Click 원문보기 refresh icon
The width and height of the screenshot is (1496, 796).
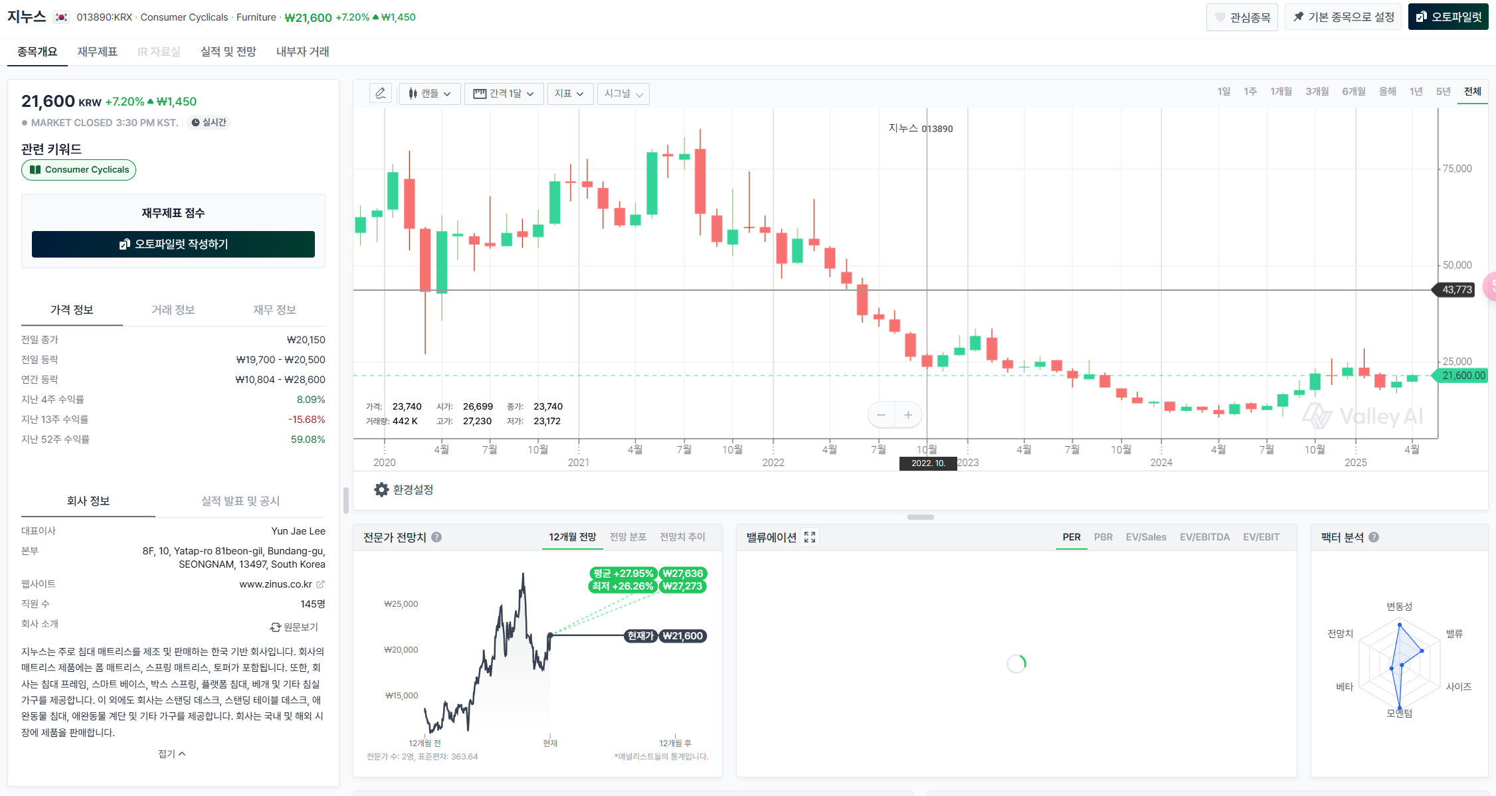click(x=275, y=627)
